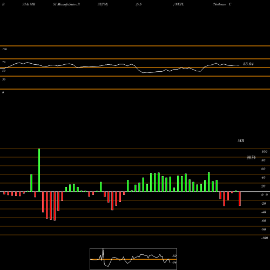
Task: Click the MR axis label 60
Action: click(263, 169)
